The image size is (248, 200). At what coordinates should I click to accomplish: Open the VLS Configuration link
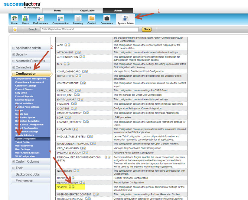(25, 156)
